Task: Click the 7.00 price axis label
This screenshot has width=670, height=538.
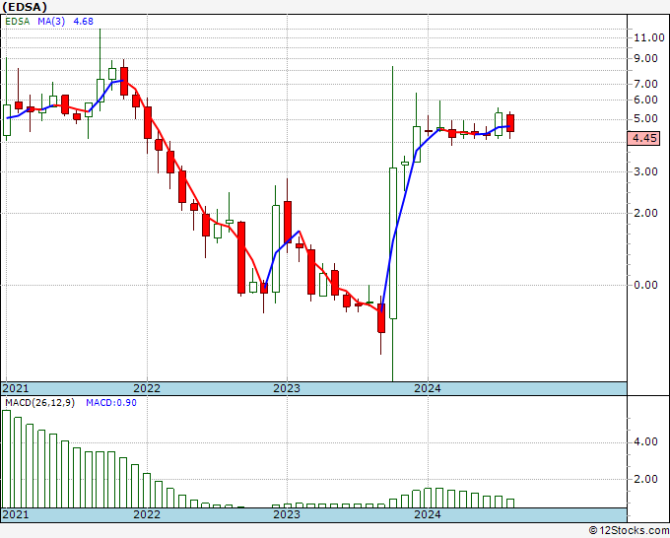Action: pyautogui.click(x=645, y=84)
